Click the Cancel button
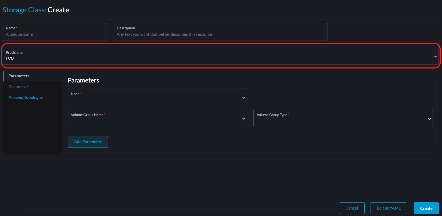This screenshot has width=442, height=216. (352, 208)
